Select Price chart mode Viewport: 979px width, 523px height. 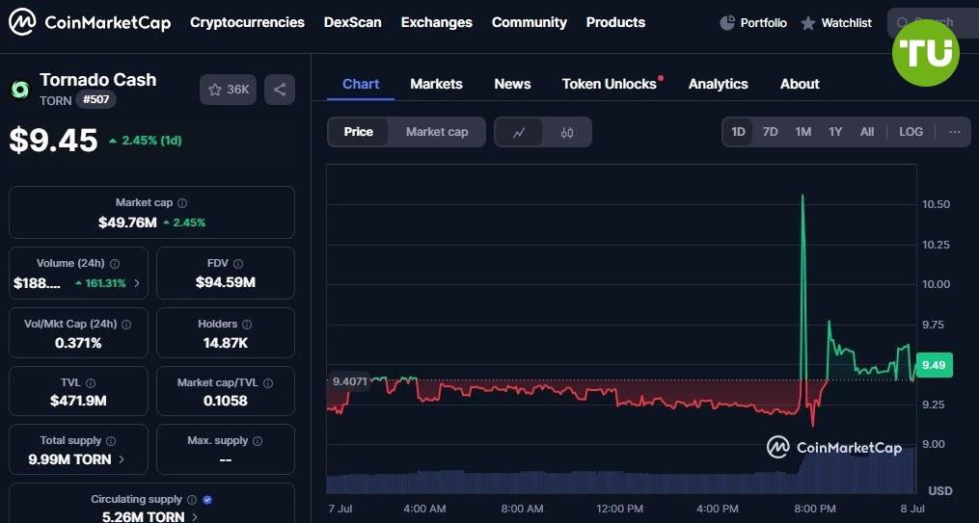(359, 132)
